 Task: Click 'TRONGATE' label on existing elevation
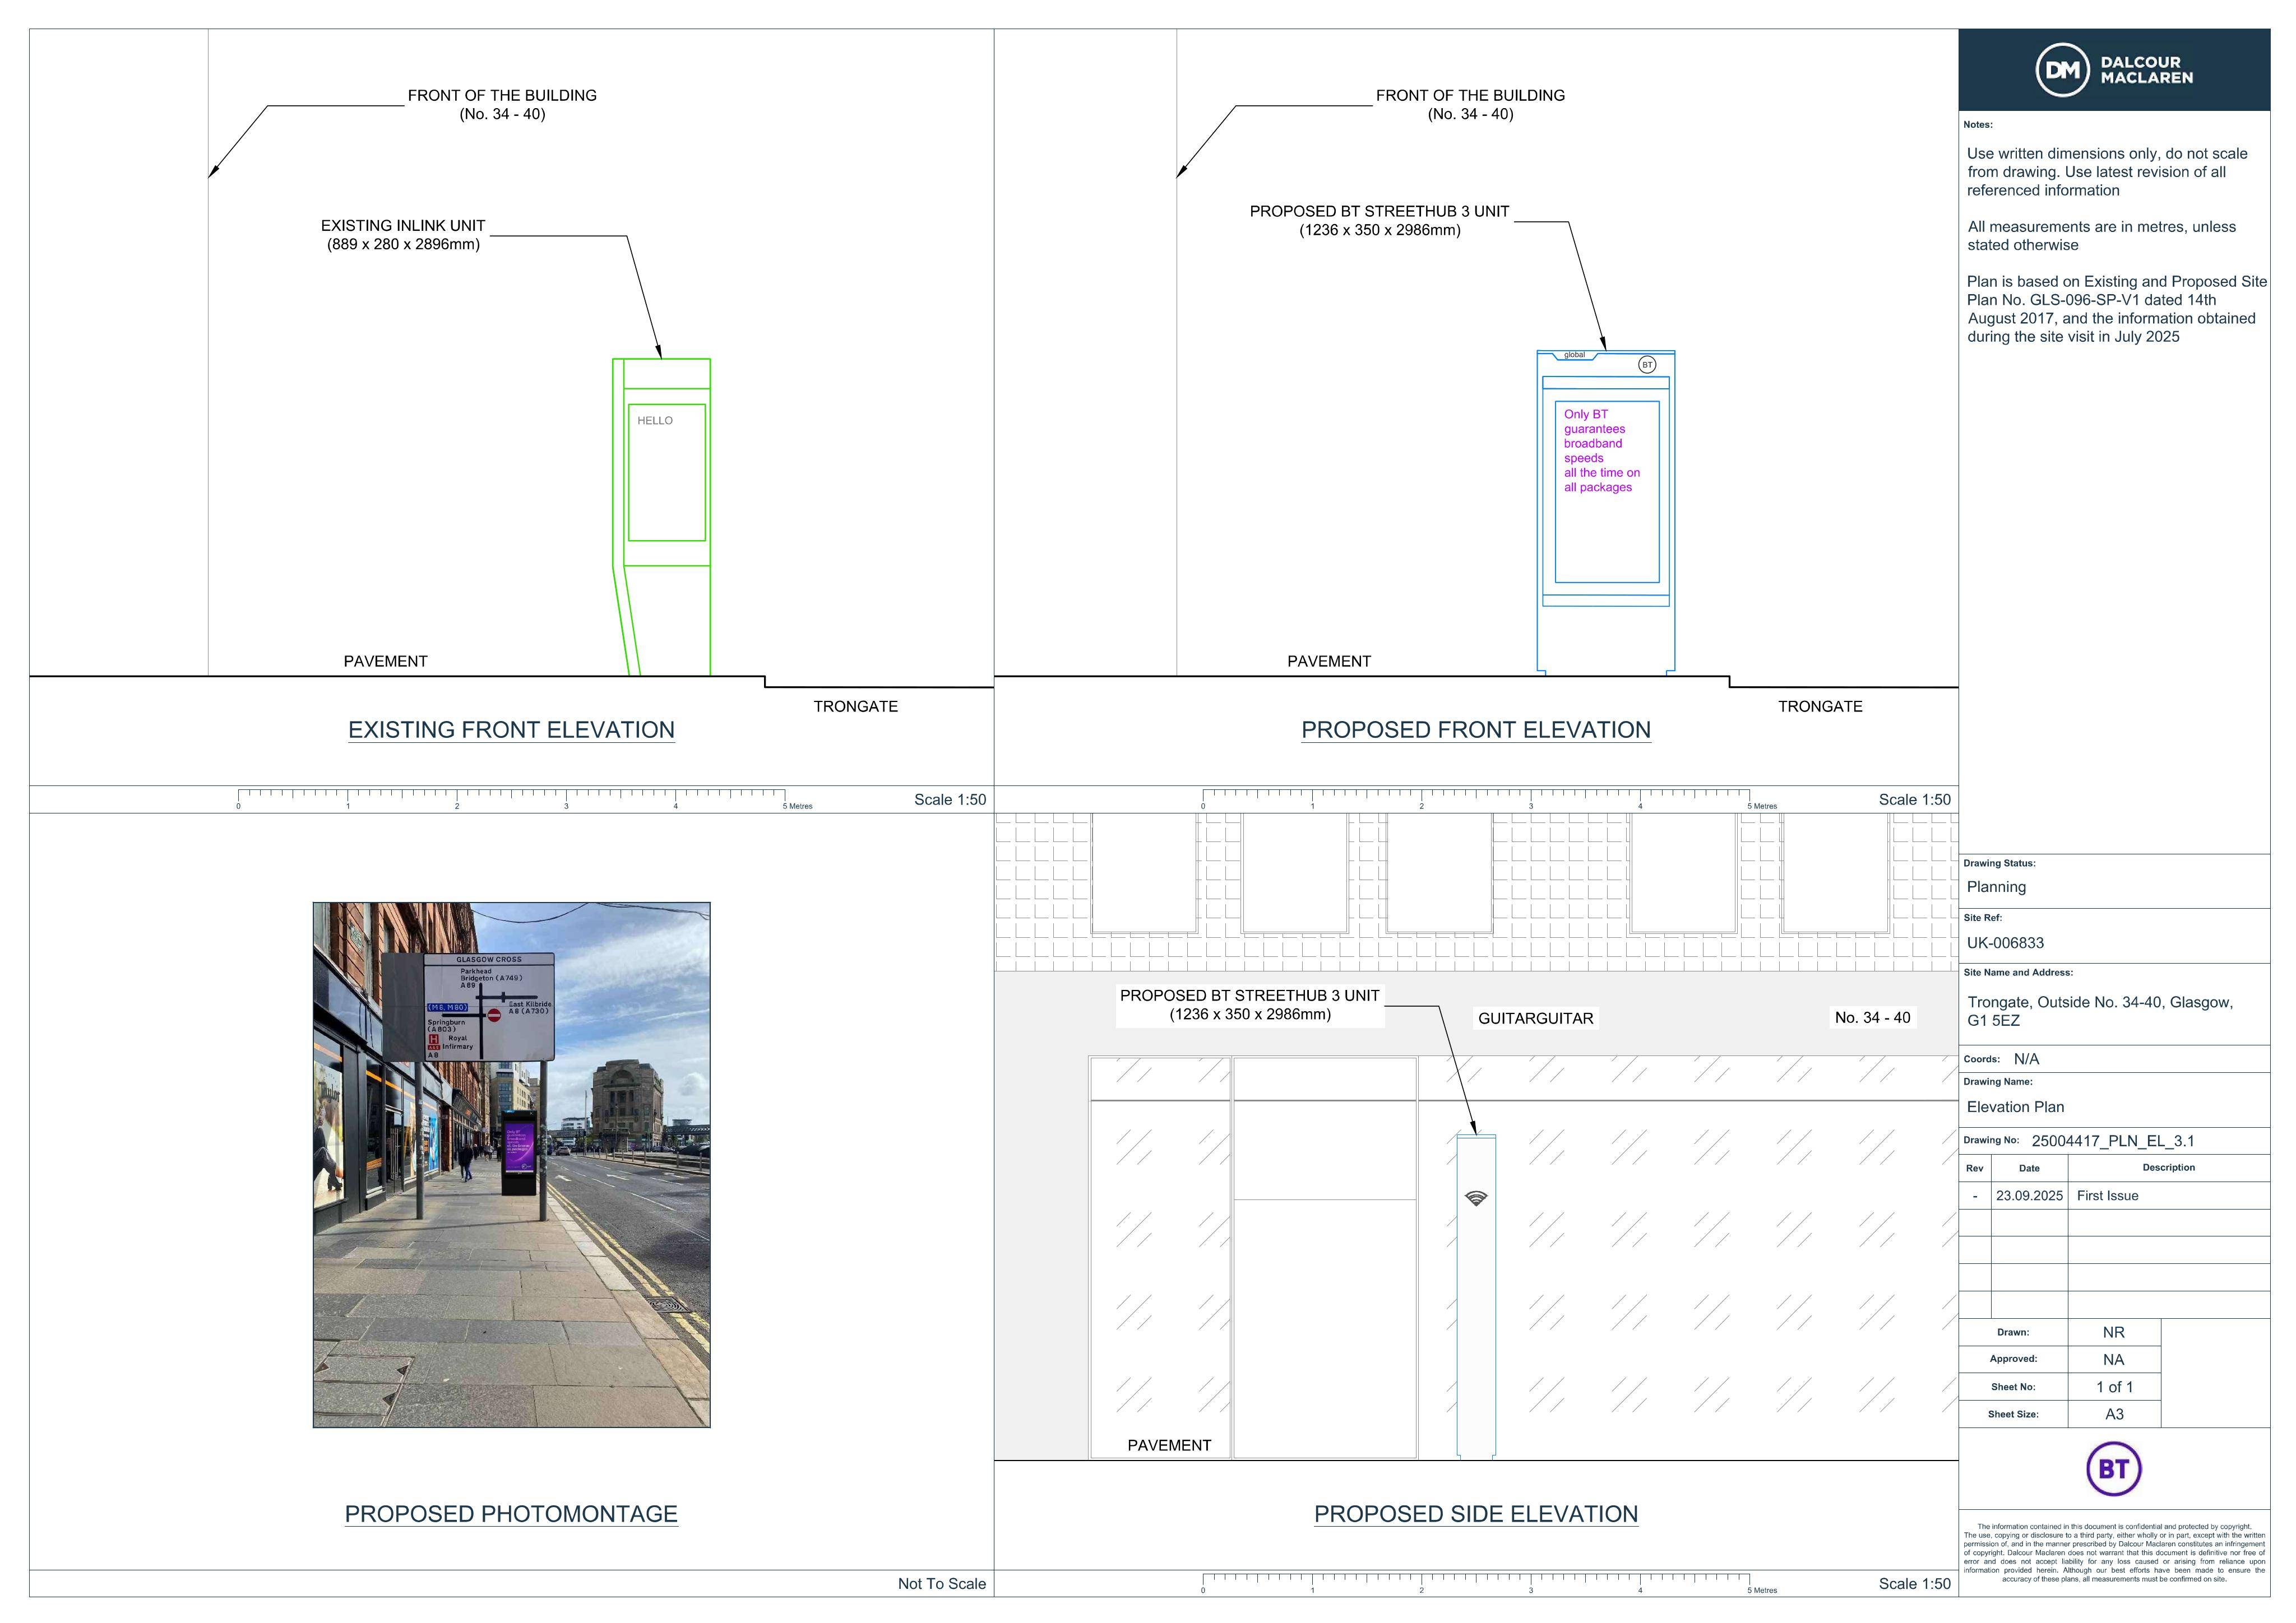tap(855, 706)
